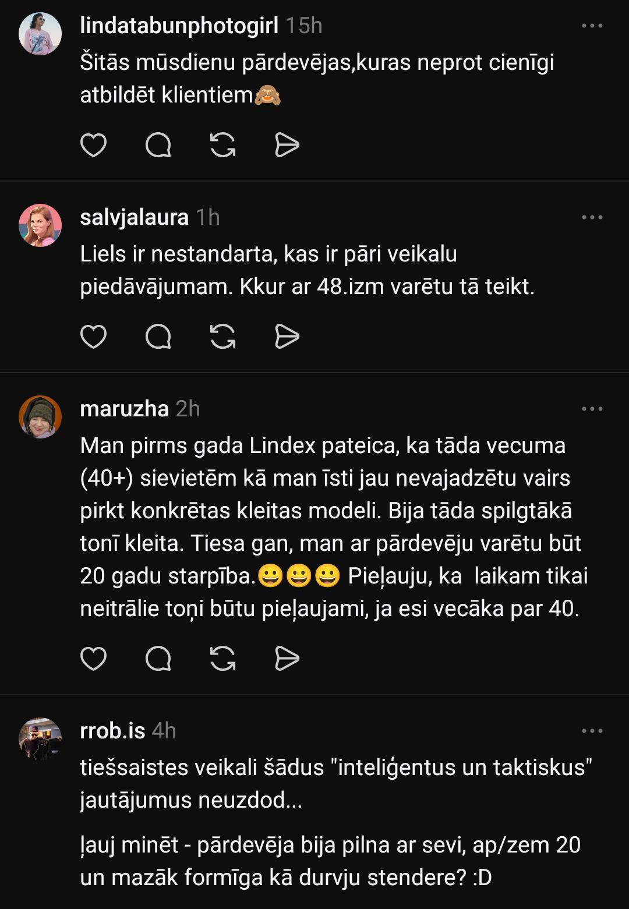The height and width of the screenshot is (909, 629).
Task: Open more options for maruzha's comment
Action: [x=592, y=409]
